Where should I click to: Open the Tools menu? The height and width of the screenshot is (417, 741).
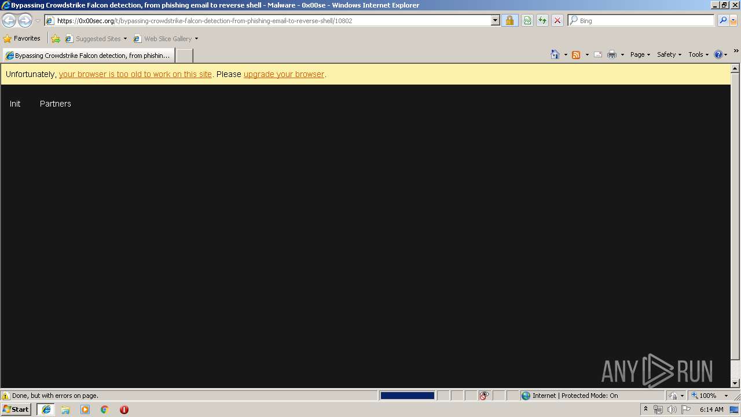pyautogui.click(x=698, y=54)
